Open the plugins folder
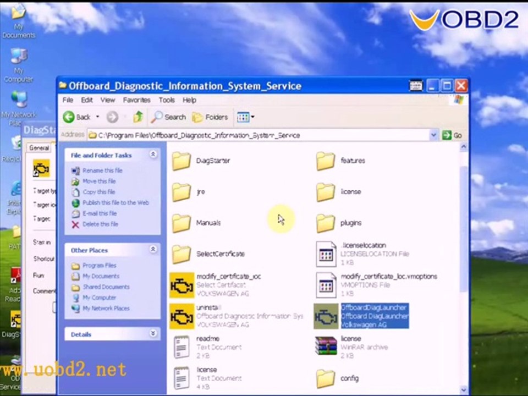Screen dimensions: 528x396 [x=326, y=223]
